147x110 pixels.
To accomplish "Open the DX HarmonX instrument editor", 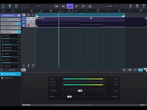I will point(19,24).
